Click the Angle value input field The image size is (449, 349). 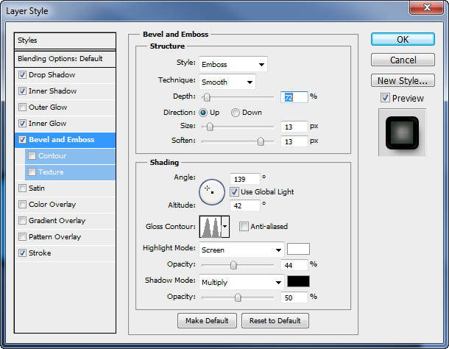tap(245, 179)
